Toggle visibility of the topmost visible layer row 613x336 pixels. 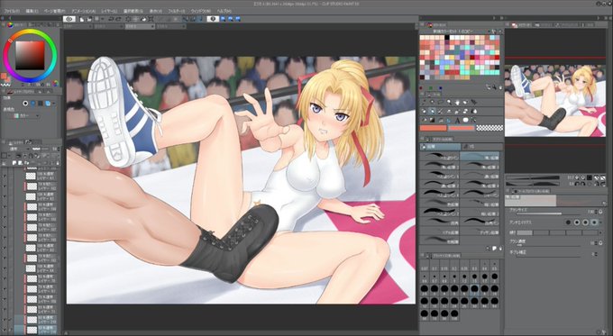[5, 176]
